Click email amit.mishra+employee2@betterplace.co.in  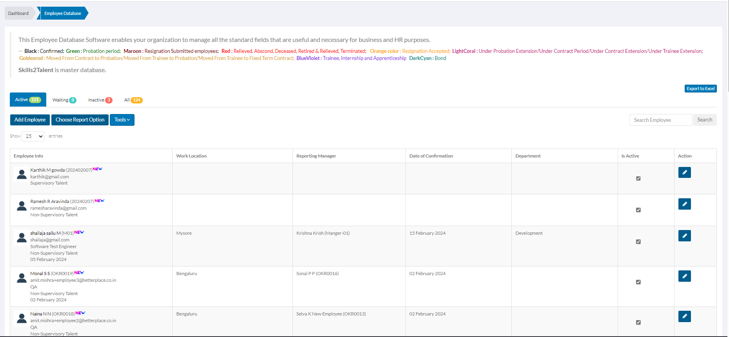point(73,321)
